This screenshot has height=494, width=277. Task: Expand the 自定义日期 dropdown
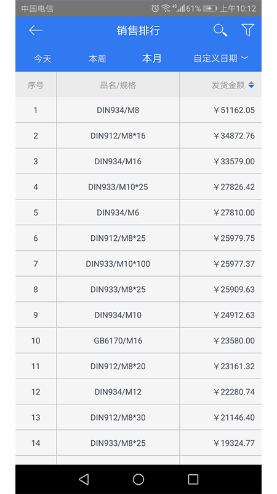pos(221,58)
